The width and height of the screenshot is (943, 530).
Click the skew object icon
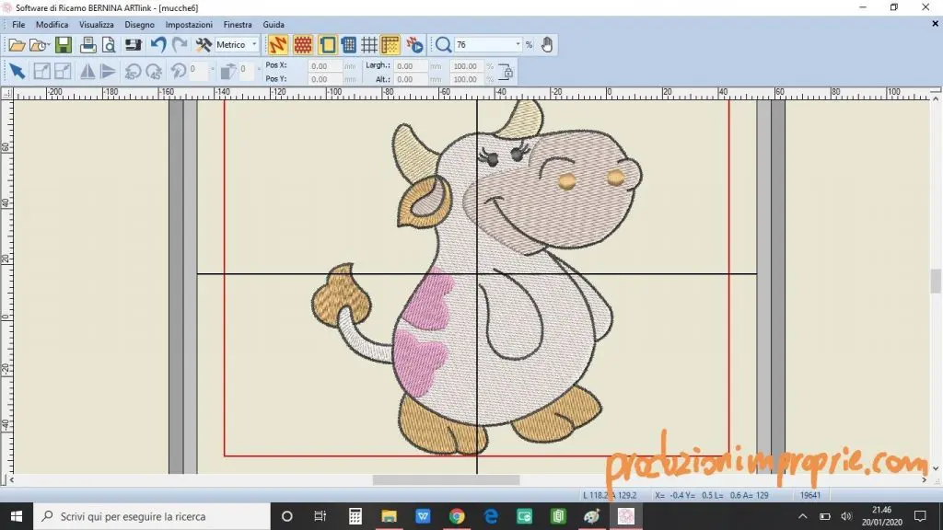(228, 72)
